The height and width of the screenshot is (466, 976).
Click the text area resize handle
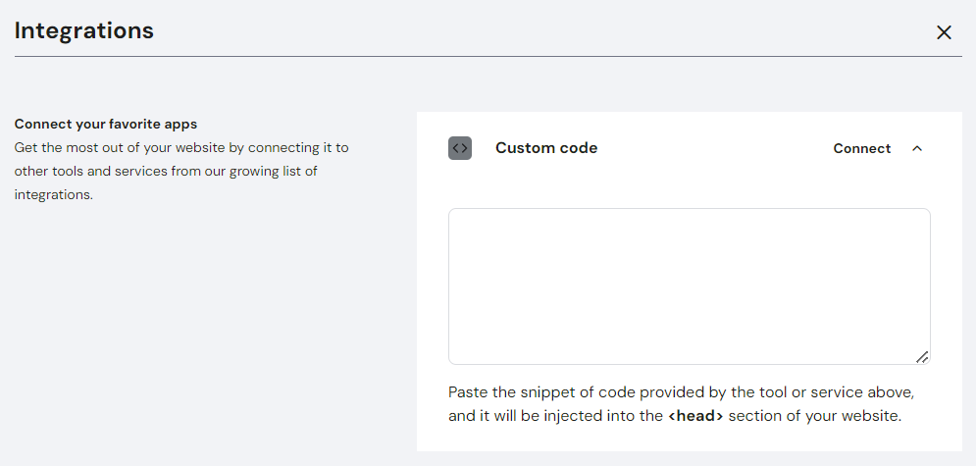pos(922,357)
